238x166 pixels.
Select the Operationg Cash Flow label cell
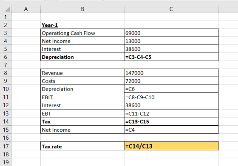[82, 33]
